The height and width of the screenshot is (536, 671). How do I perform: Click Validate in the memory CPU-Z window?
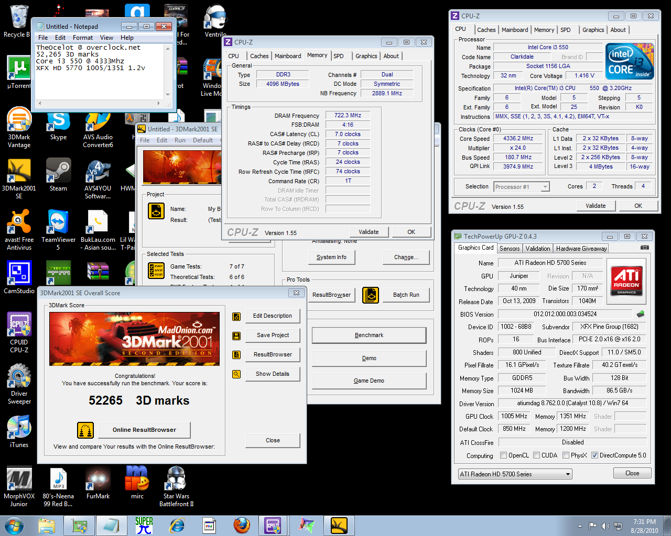pos(369,232)
